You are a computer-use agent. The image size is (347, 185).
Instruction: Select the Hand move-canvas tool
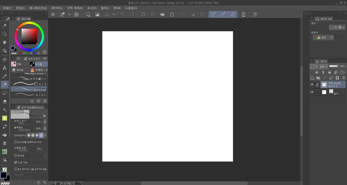point(4,42)
